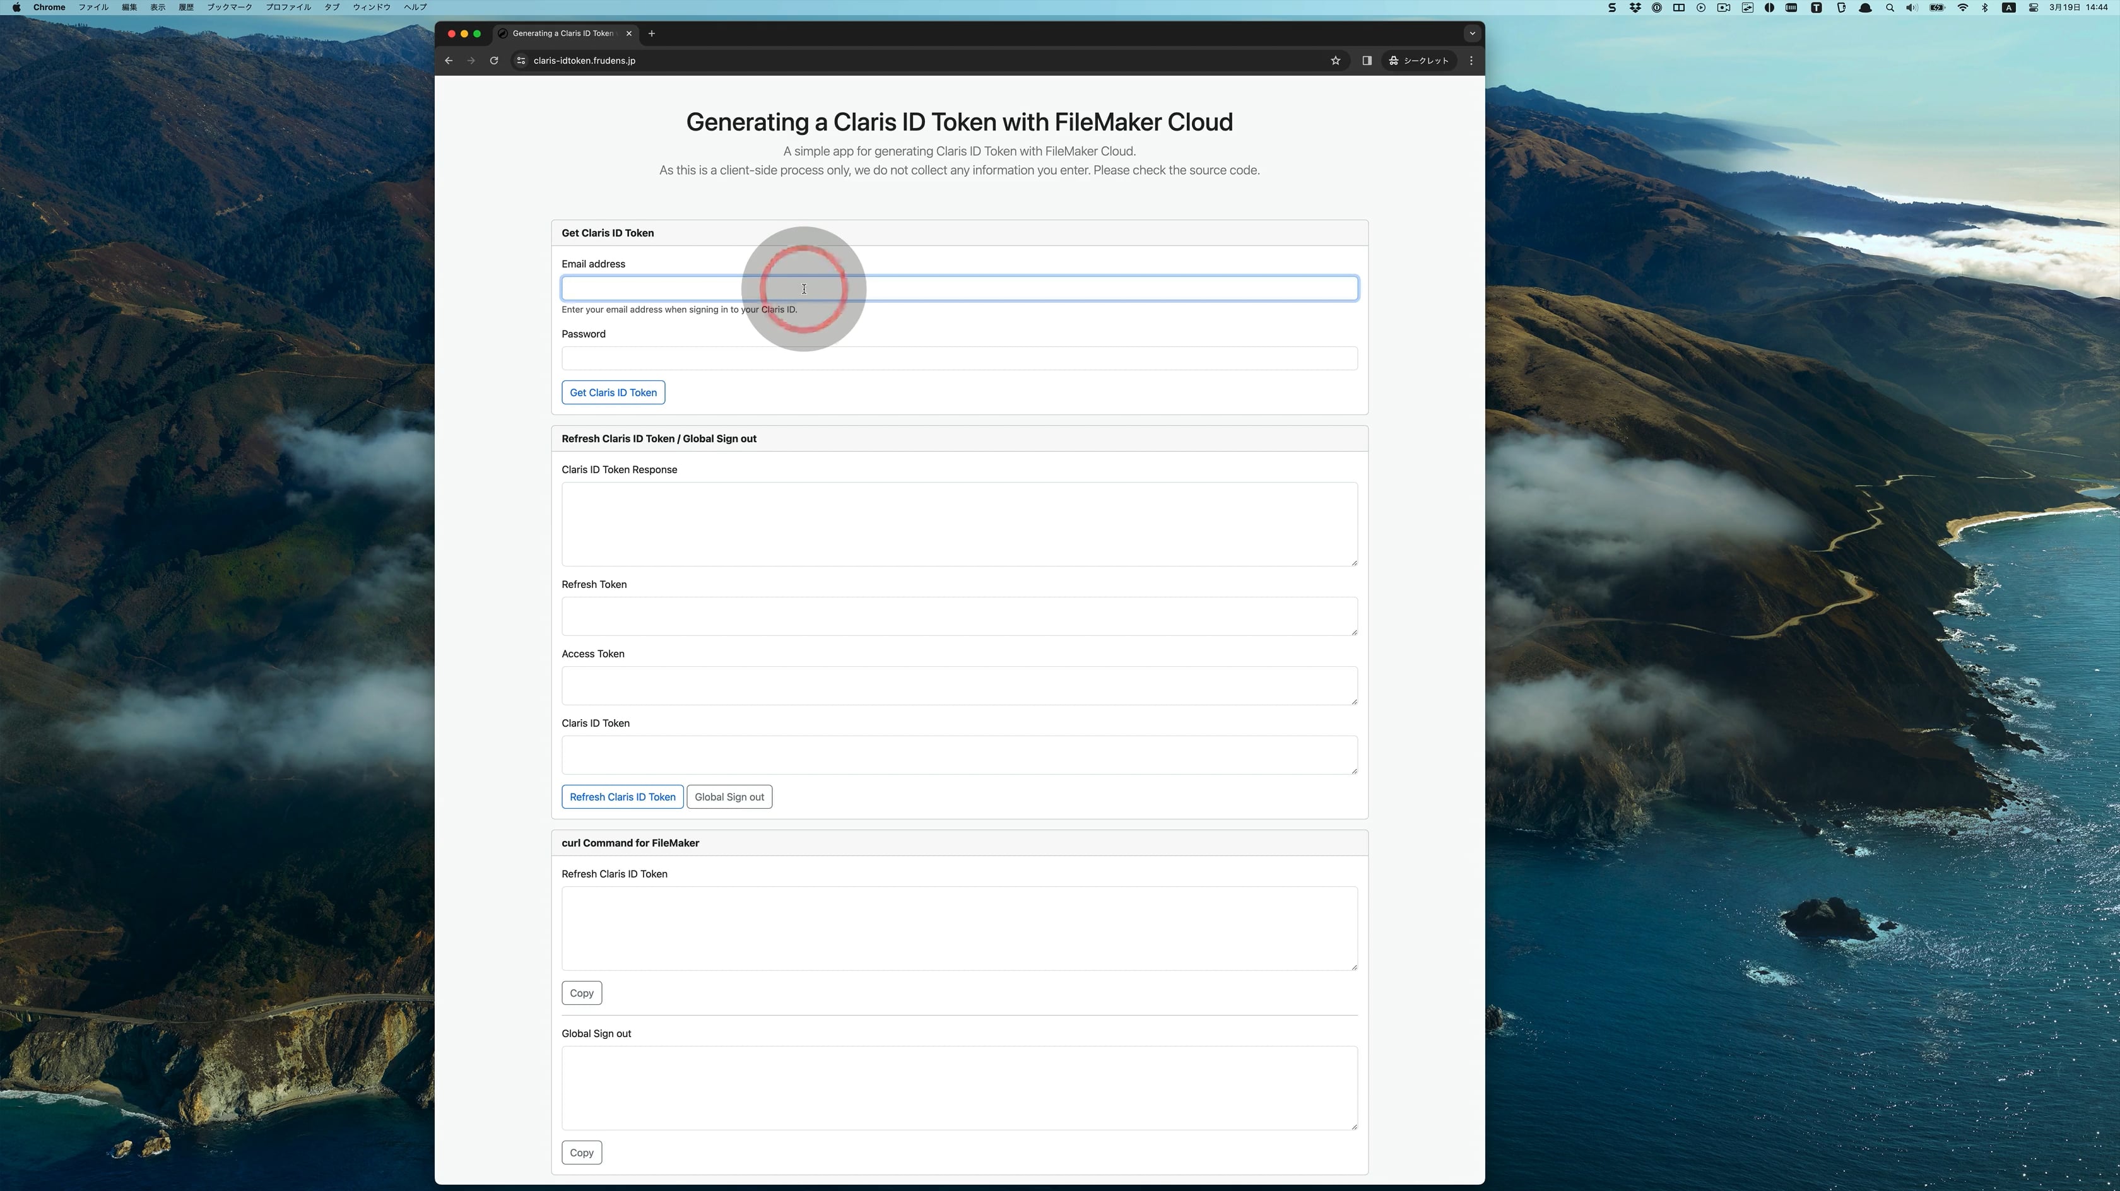Open the ブックマーク menu

pos(229,8)
